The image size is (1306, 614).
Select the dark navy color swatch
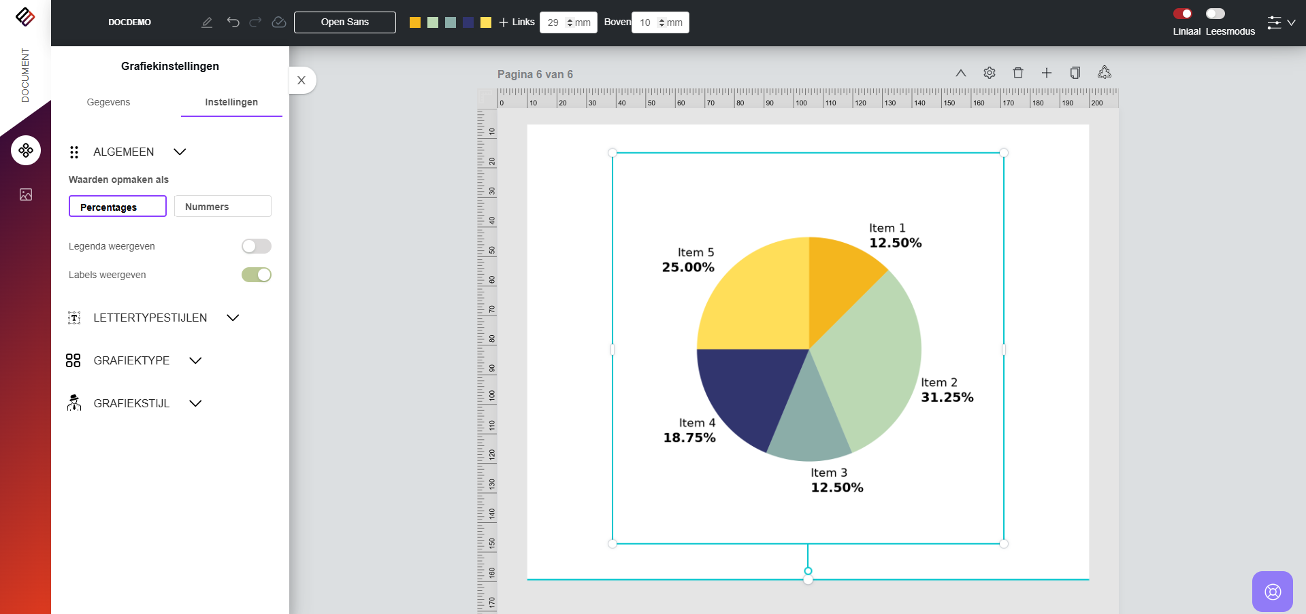click(x=468, y=22)
